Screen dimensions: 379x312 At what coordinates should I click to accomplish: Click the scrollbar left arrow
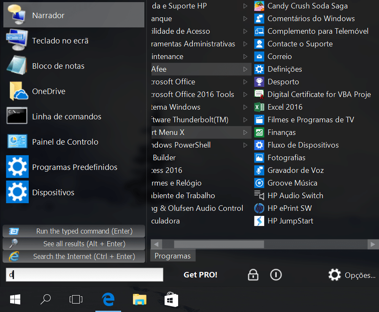tap(156, 244)
